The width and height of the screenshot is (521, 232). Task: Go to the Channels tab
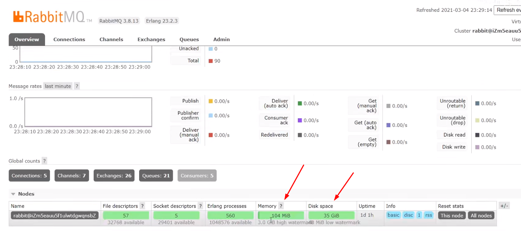pos(111,39)
